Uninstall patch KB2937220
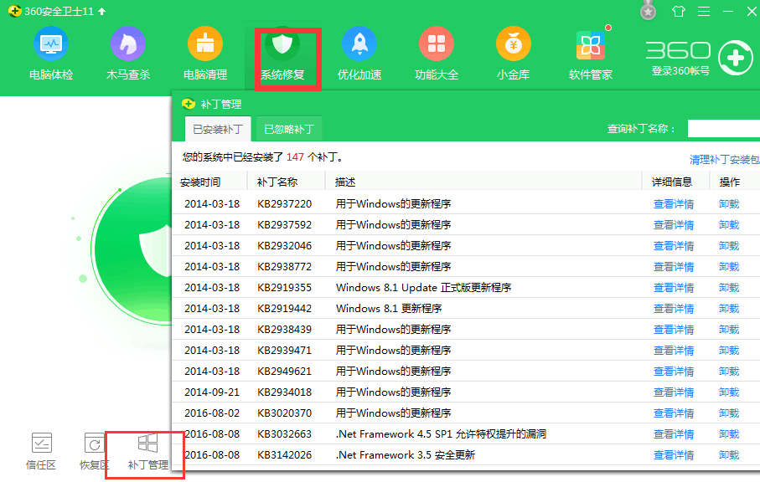Screen dimensions: 760x482 tap(729, 203)
